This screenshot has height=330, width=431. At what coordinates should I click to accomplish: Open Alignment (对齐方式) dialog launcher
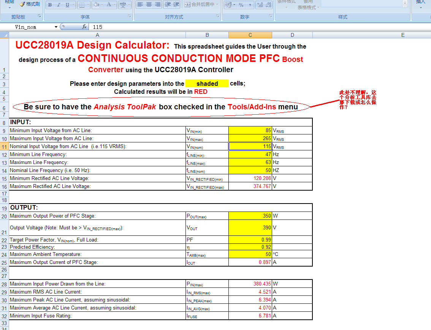[217, 16]
